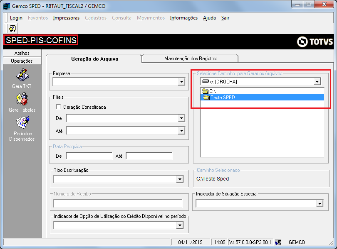This screenshot has width=337, height=249.
Task: Open Indicador de Opção de Utilização do Crédito dropdown
Action: coord(180,225)
